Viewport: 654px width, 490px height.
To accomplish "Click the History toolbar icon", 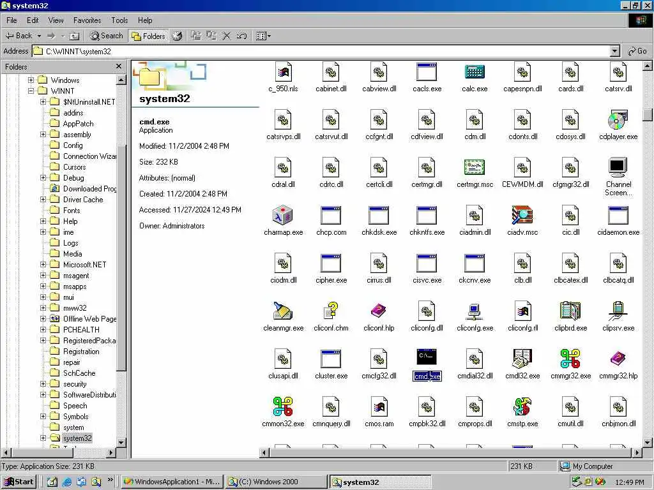I will pos(178,36).
